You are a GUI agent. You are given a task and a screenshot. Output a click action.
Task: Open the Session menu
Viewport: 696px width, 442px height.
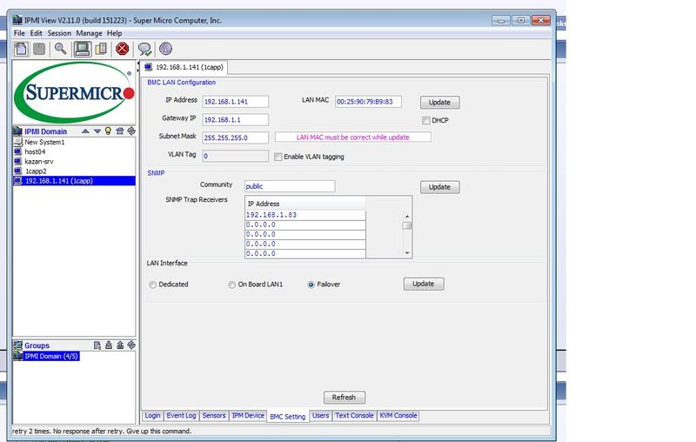click(59, 33)
